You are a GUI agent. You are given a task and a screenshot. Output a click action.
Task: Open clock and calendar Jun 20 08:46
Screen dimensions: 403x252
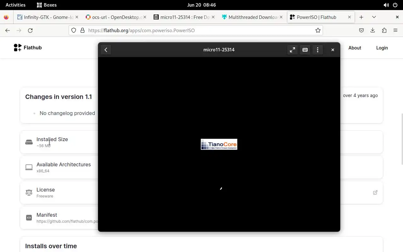pyautogui.click(x=201, y=5)
